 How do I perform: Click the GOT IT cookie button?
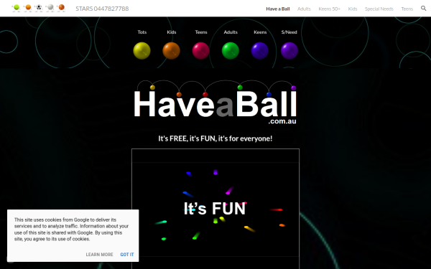pyautogui.click(x=127, y=255)
